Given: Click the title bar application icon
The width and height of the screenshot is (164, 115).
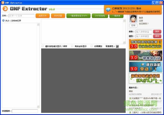Looking at the screenshot, I should point(3,3).
